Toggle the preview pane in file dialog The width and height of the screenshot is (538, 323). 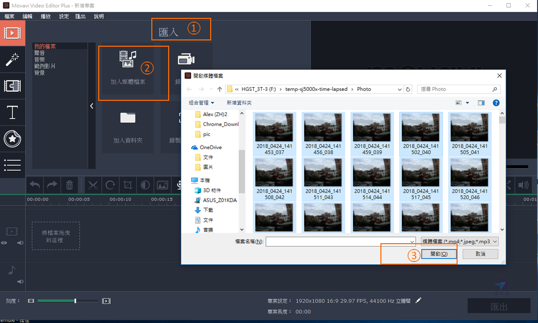[x=481, y=103]
